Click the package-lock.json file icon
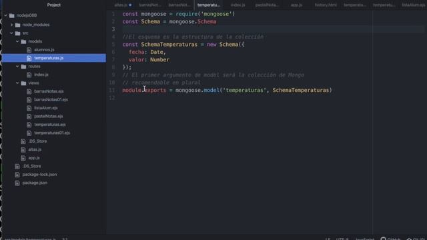The width and height of the screenshot is (427, 240). (x=17, y=175)
